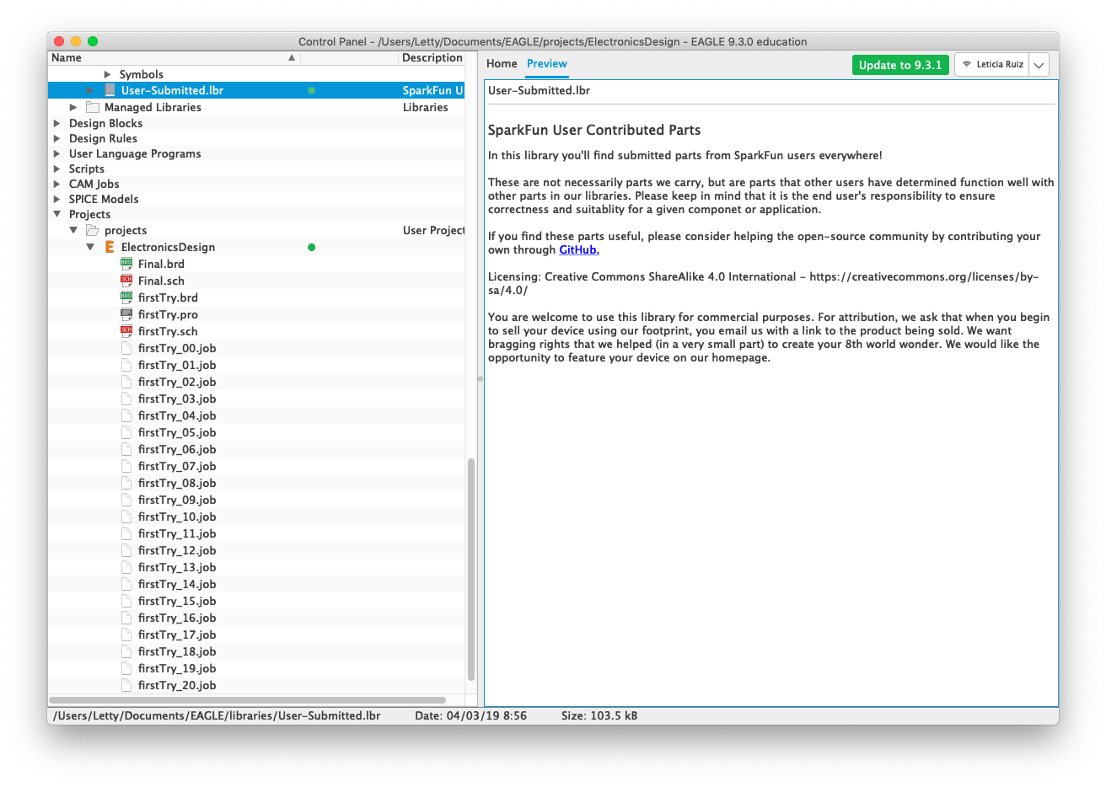Select firstTry_03.job in the tree

tap(177, 399)
